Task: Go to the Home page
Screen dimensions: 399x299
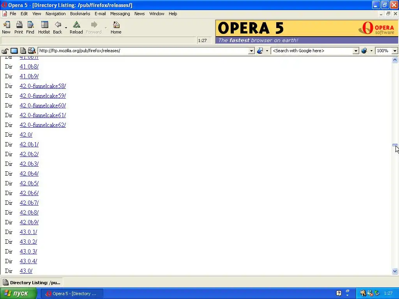Action: click(116, 28)
